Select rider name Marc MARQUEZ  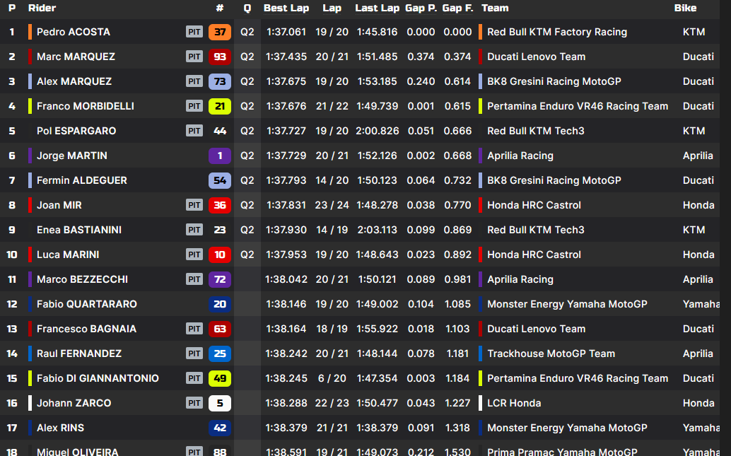(76, 57)
